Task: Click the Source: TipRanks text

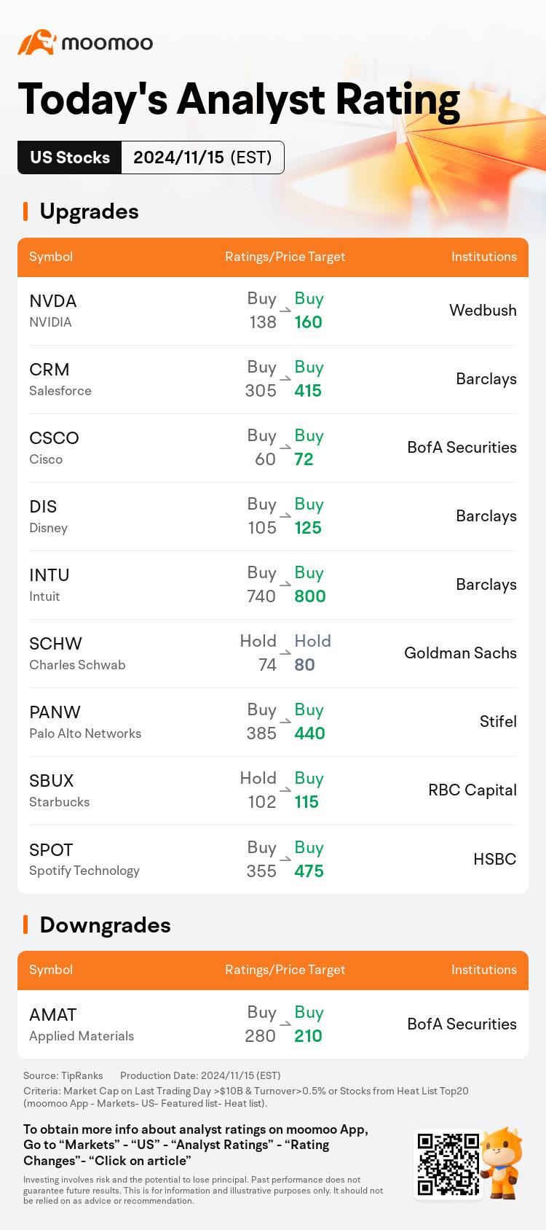Action: (63, 1075)
